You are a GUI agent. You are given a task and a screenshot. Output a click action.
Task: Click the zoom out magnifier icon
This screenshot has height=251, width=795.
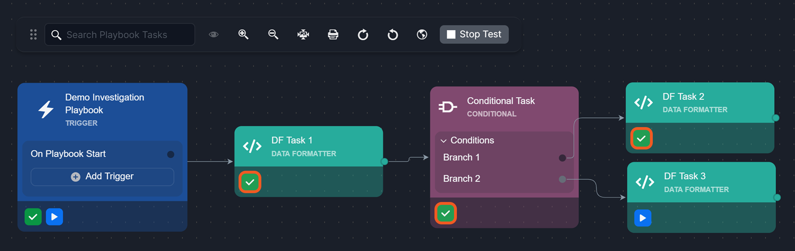(273, 34)
